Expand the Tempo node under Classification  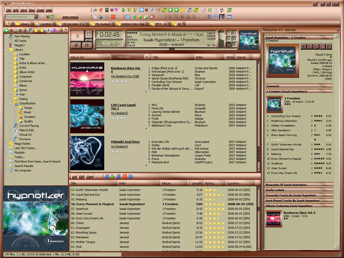[15, 108]
